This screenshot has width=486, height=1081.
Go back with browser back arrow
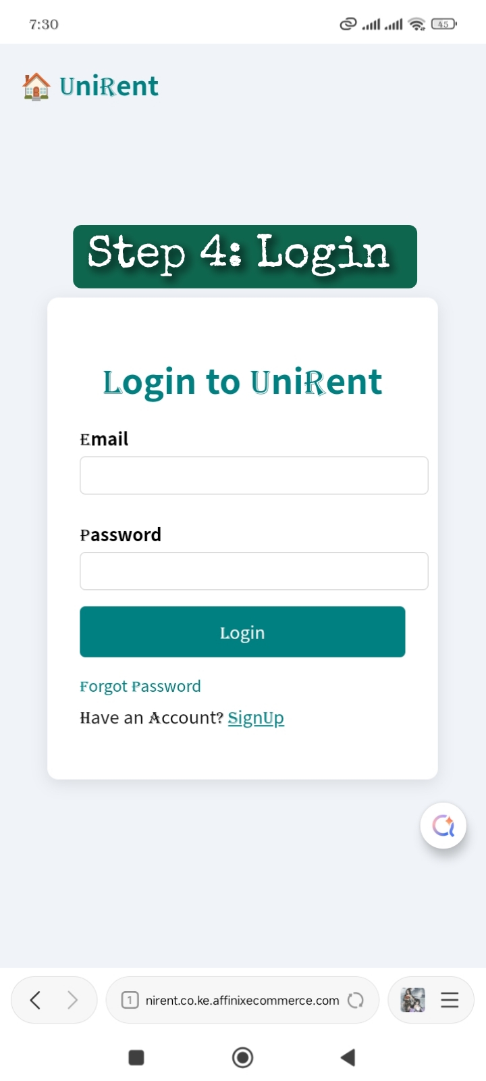[x=36, y=1000]
